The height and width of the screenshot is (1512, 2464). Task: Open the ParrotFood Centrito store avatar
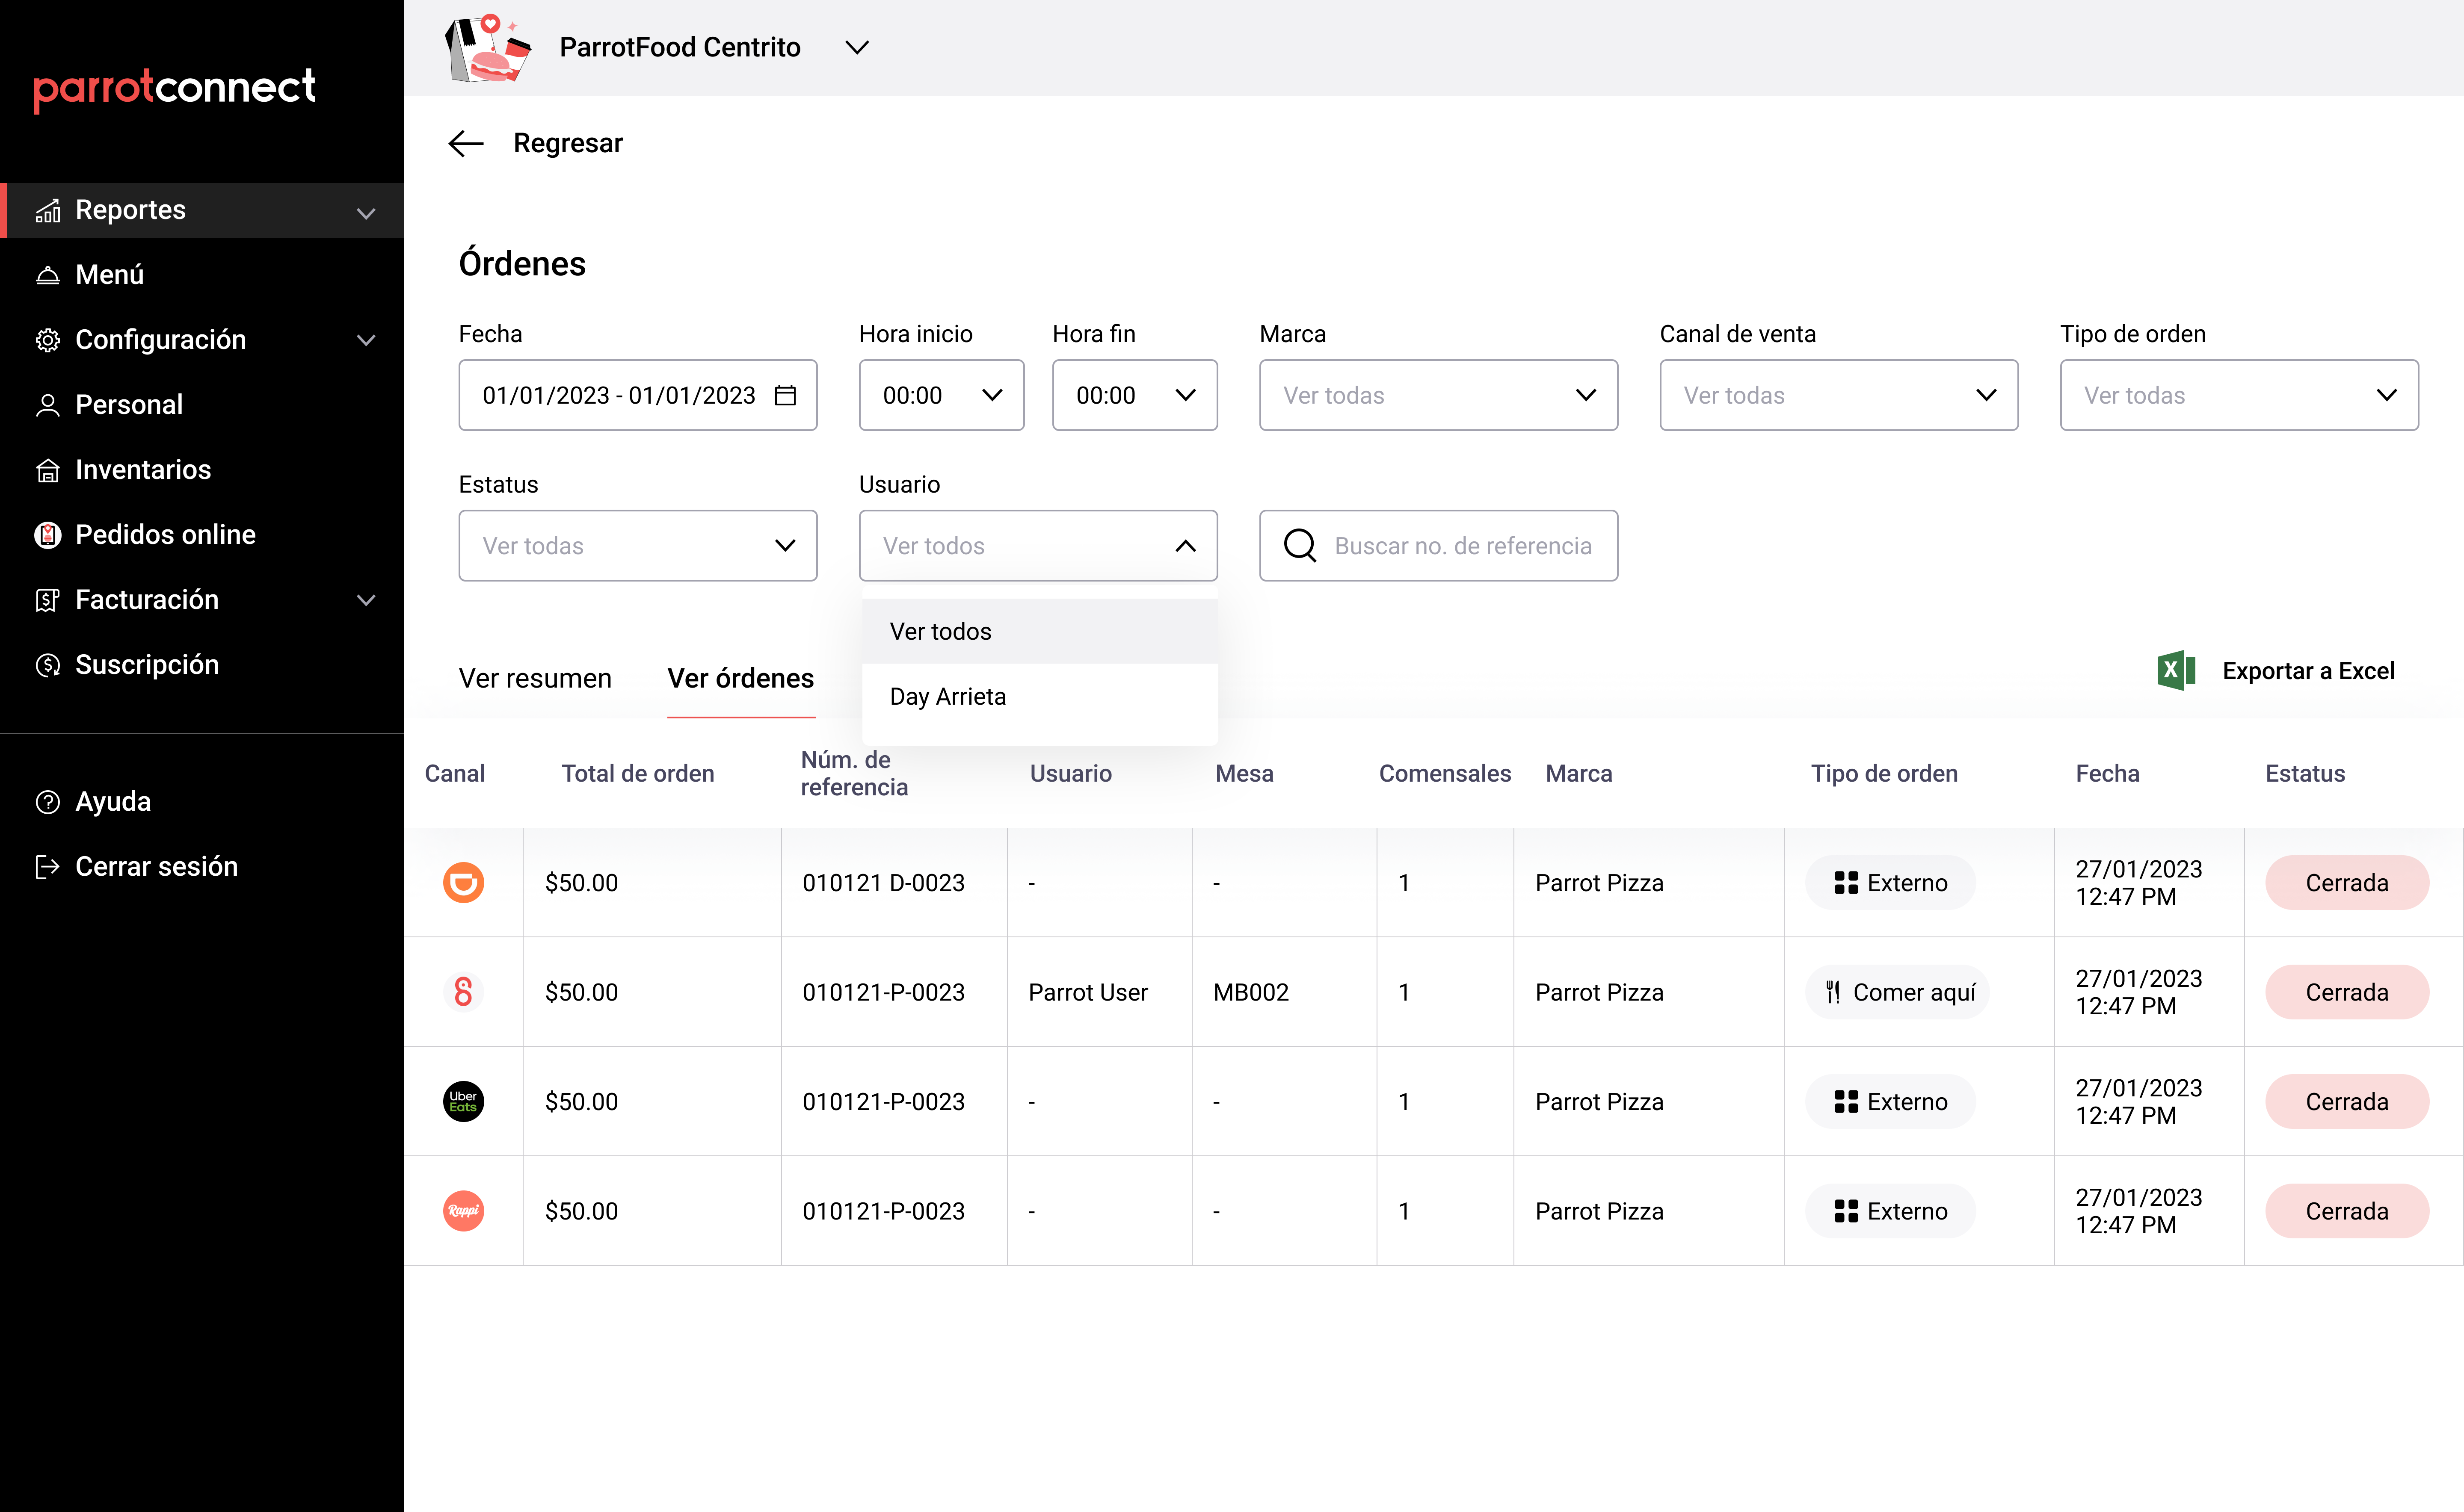488,48
